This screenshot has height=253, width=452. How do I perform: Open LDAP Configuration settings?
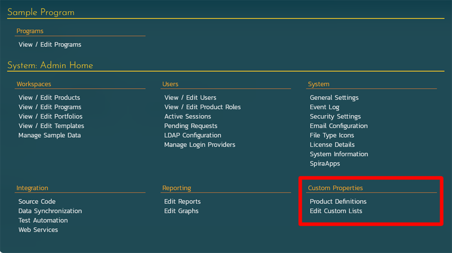[x=192, y=136]
